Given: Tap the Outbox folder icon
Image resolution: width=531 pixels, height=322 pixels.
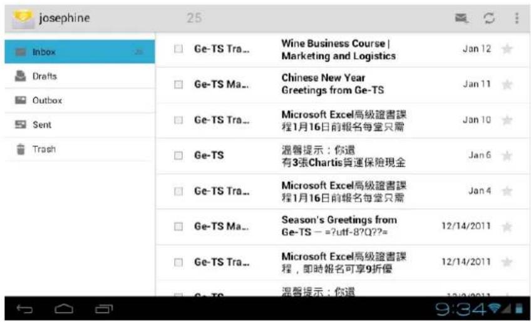Looking at the screenshot, I should pyautogui.click(x=21, y=100).
